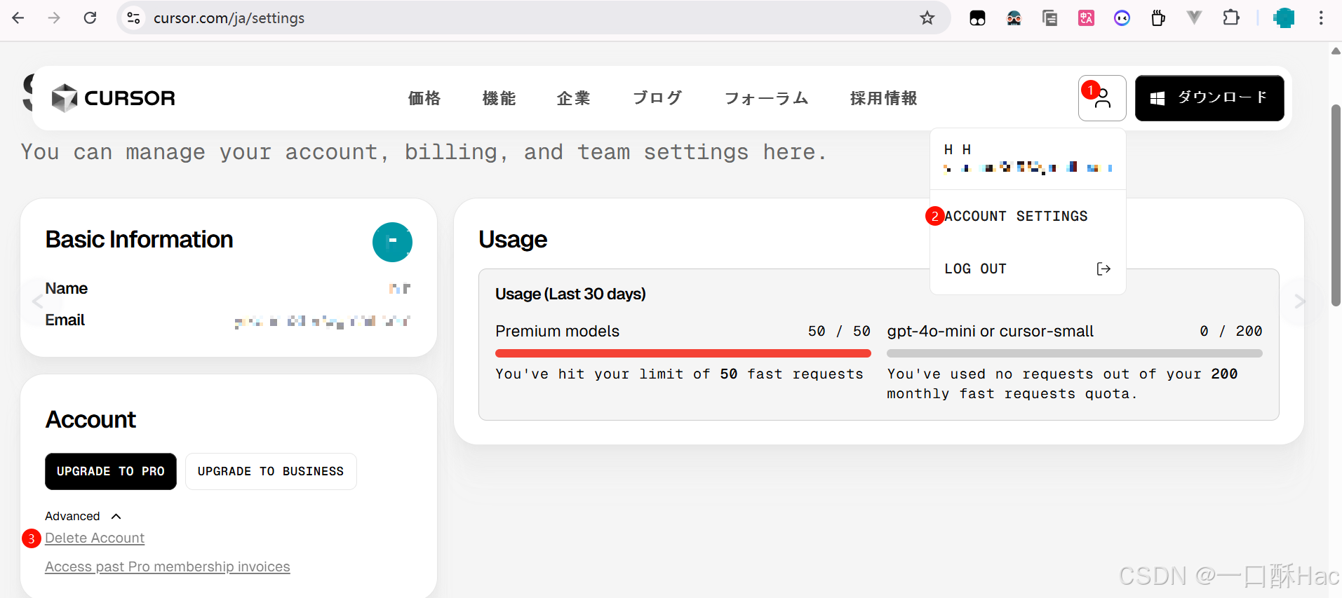Open the 企業 navigation item

[x=573, y=98]
